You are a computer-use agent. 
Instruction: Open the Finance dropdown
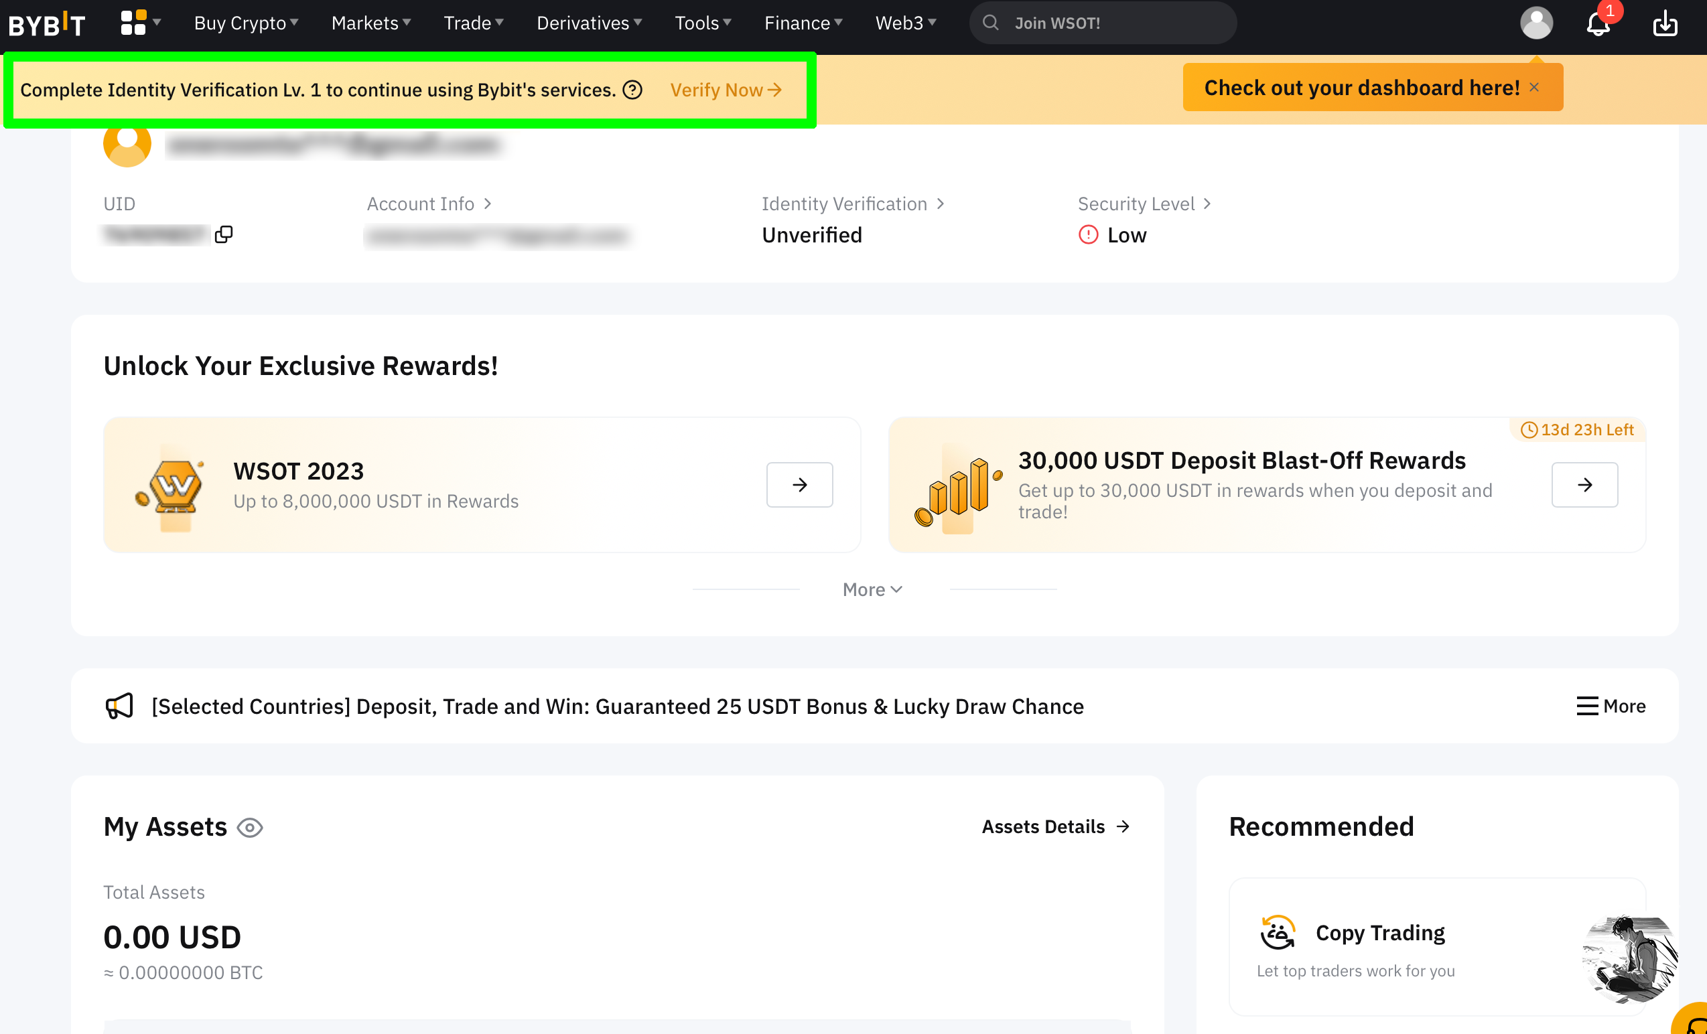click(803, 23)
